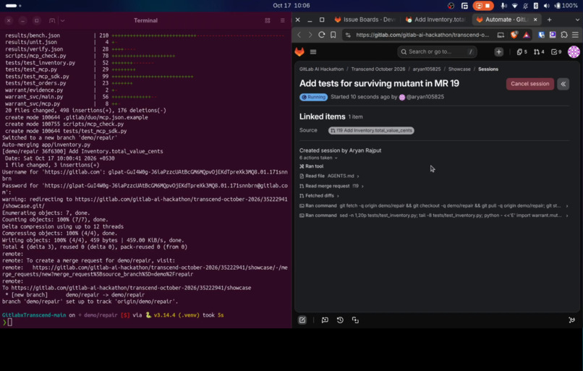Click the Brave Shields lion icon
Viewport: 583px width, 371px height.
point(514,35)
